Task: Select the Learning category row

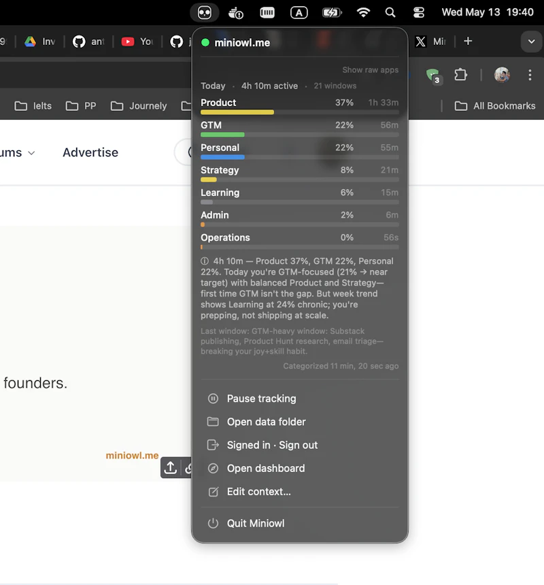Action: (299, 196)
